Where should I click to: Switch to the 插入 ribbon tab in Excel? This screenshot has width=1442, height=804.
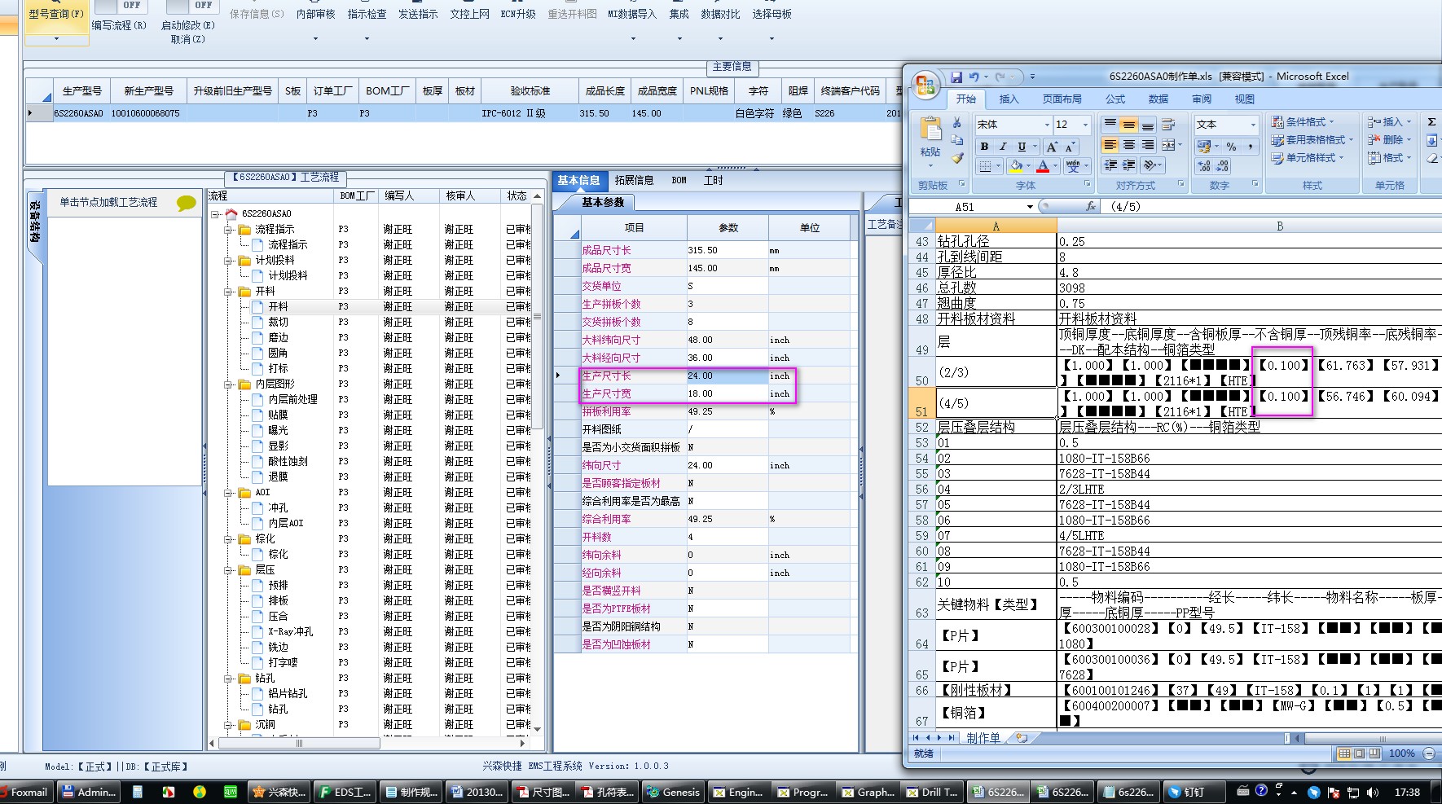pyautogui.click(x=1009, y=99)
